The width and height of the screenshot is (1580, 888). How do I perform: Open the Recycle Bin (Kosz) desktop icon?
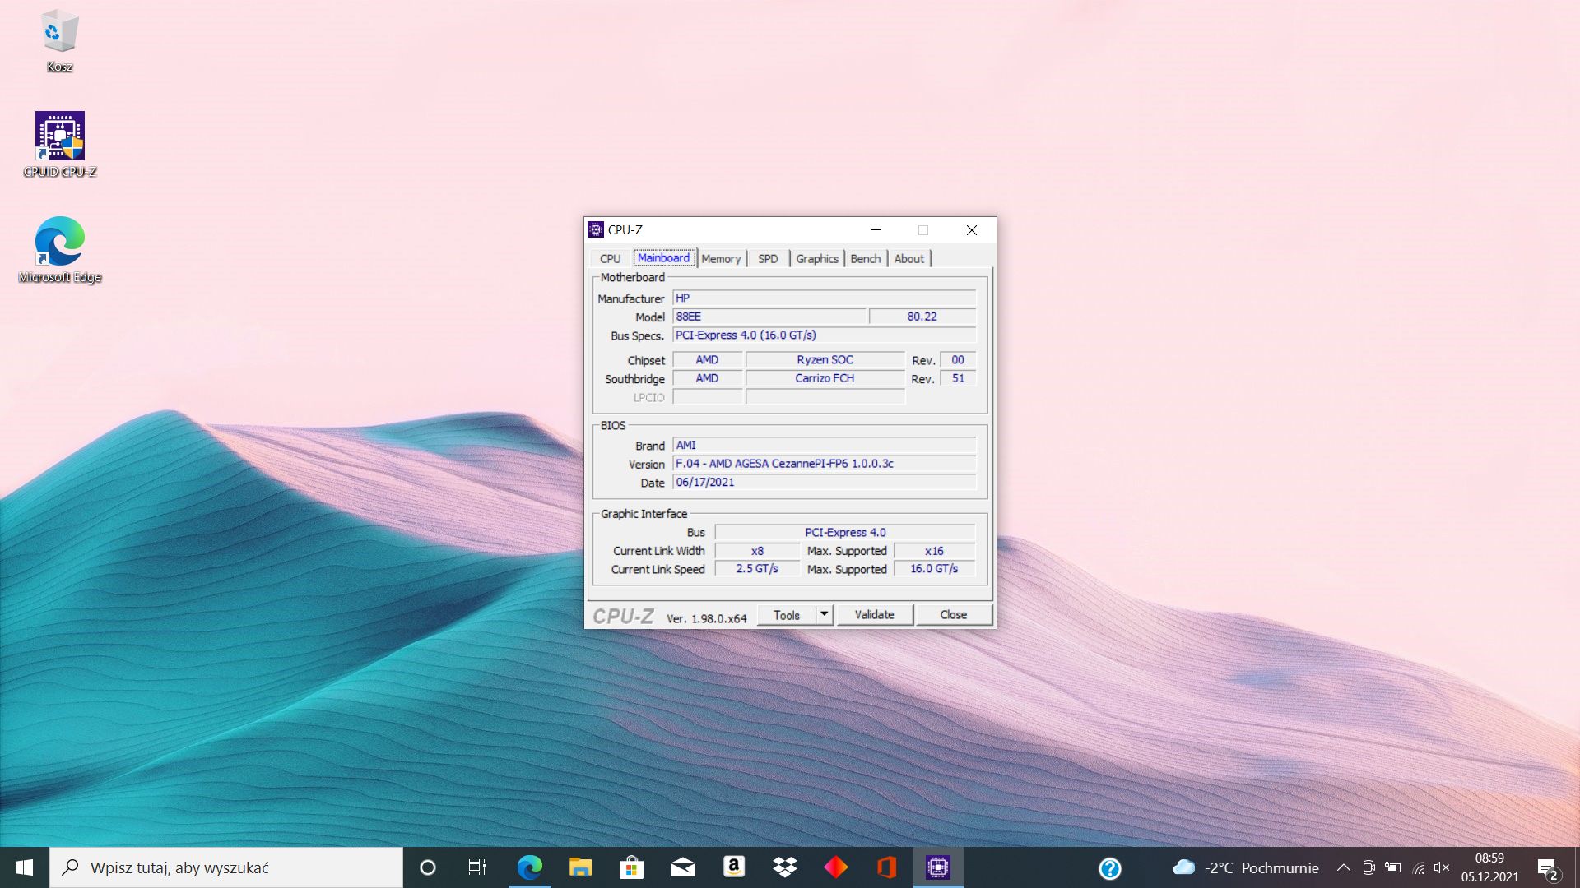click(x=59, y=41)
